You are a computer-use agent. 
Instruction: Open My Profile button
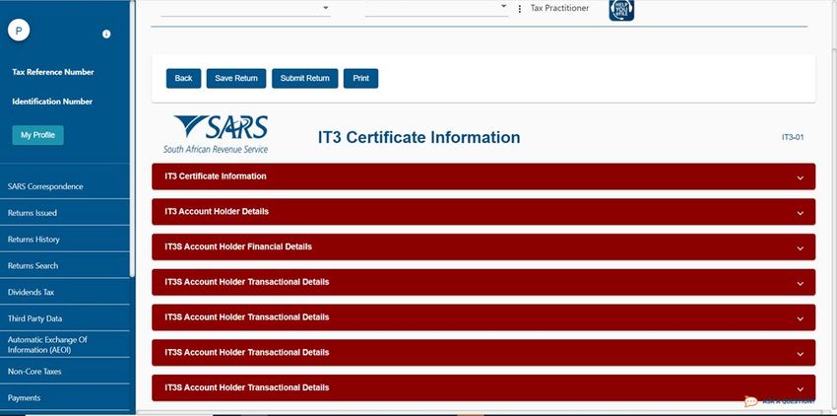click(x=37, y=135)
